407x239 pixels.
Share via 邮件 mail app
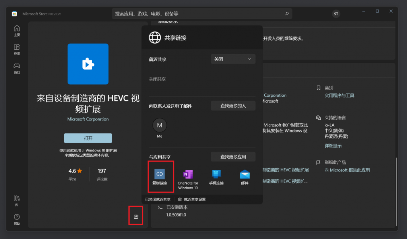pyautogui.click(x=245, y=177)
